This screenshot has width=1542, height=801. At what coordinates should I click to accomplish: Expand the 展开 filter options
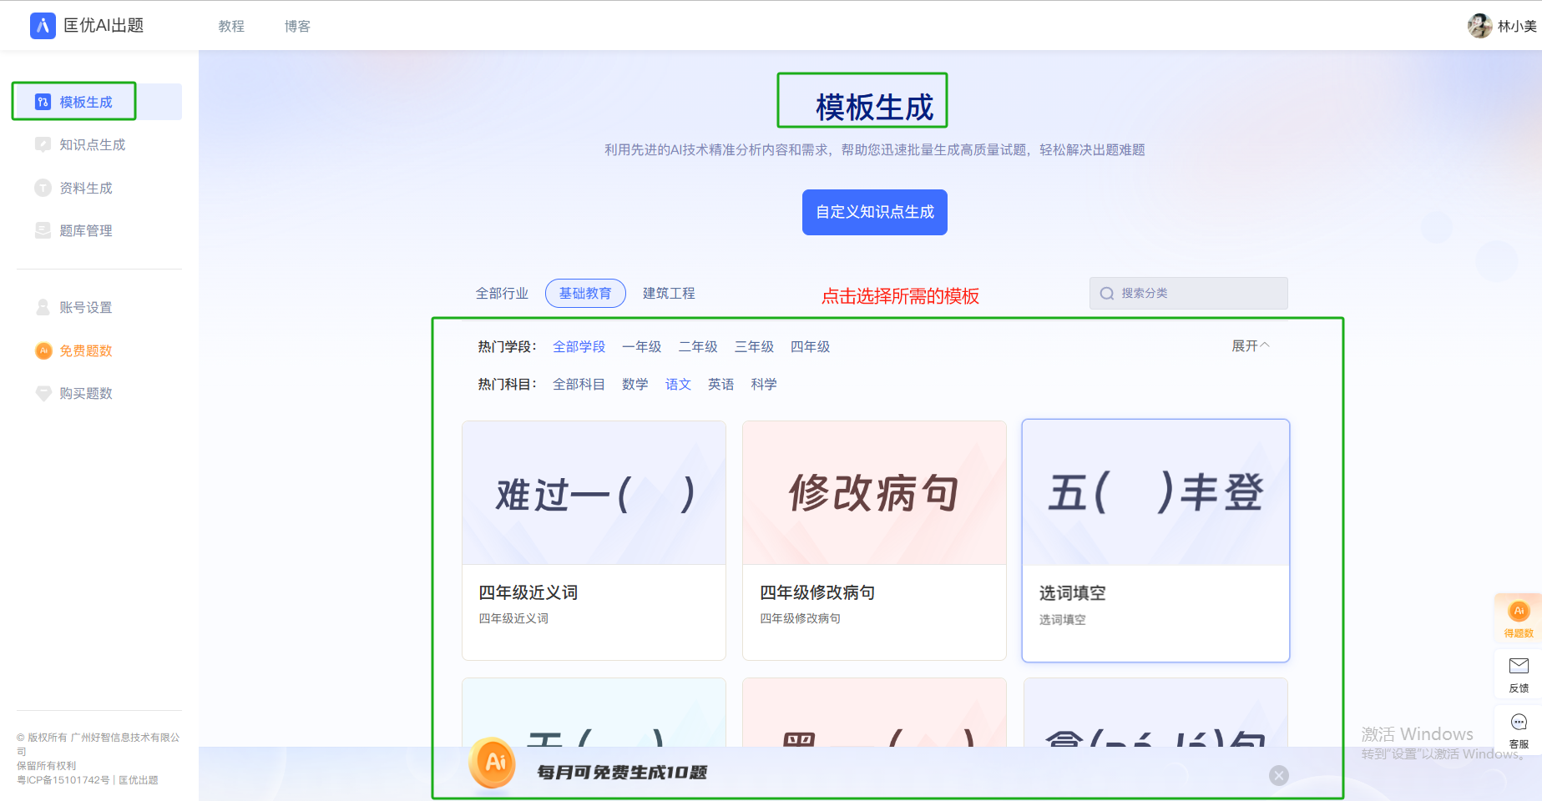(1251, 345)
